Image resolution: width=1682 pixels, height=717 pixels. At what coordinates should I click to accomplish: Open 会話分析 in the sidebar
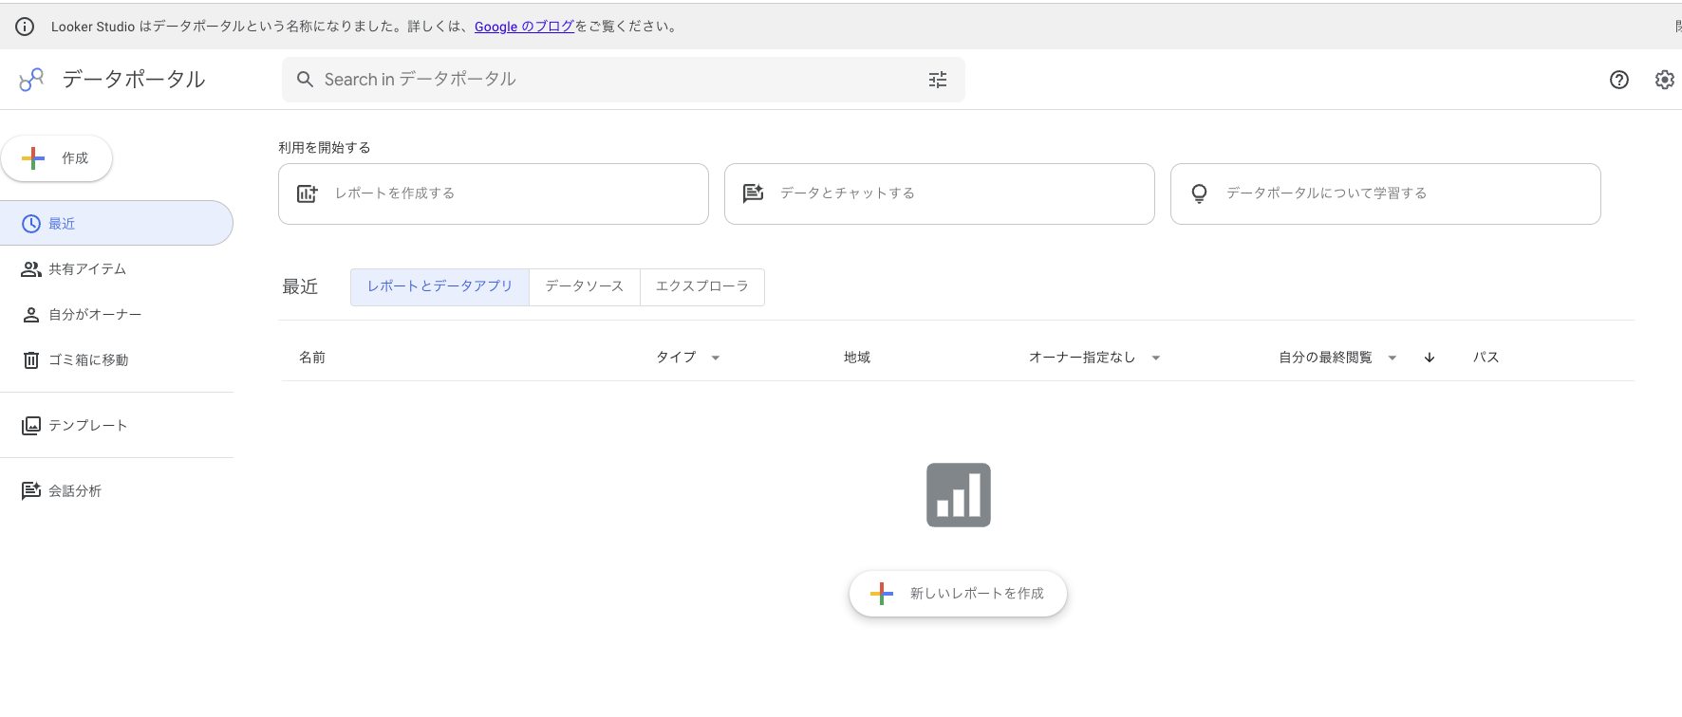(116, 490)
